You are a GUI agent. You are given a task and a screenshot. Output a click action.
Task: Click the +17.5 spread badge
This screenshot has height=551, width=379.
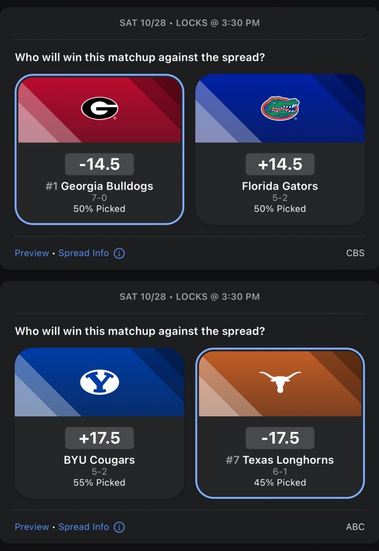pos(100,438)
